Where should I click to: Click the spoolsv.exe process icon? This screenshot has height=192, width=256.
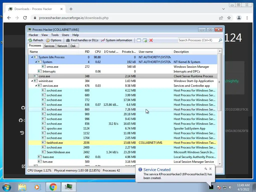tap(43, 128)
